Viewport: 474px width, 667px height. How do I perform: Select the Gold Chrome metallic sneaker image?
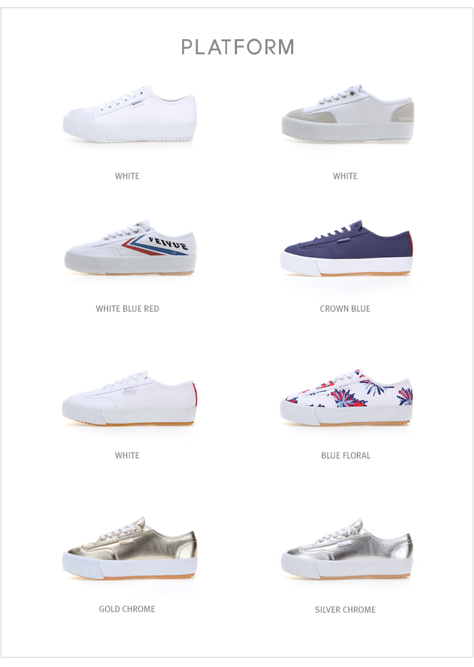point(130,548)
